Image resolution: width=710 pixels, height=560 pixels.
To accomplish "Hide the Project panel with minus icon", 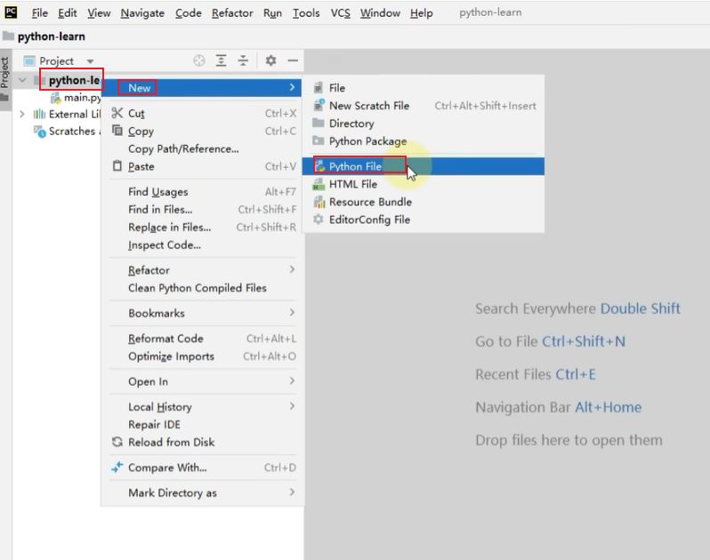I will [293, 60].
